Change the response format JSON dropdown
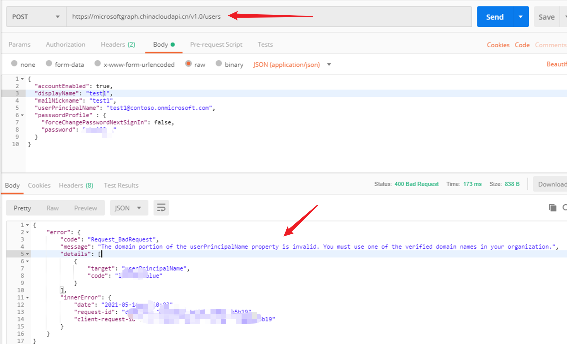 coord(129,208)
